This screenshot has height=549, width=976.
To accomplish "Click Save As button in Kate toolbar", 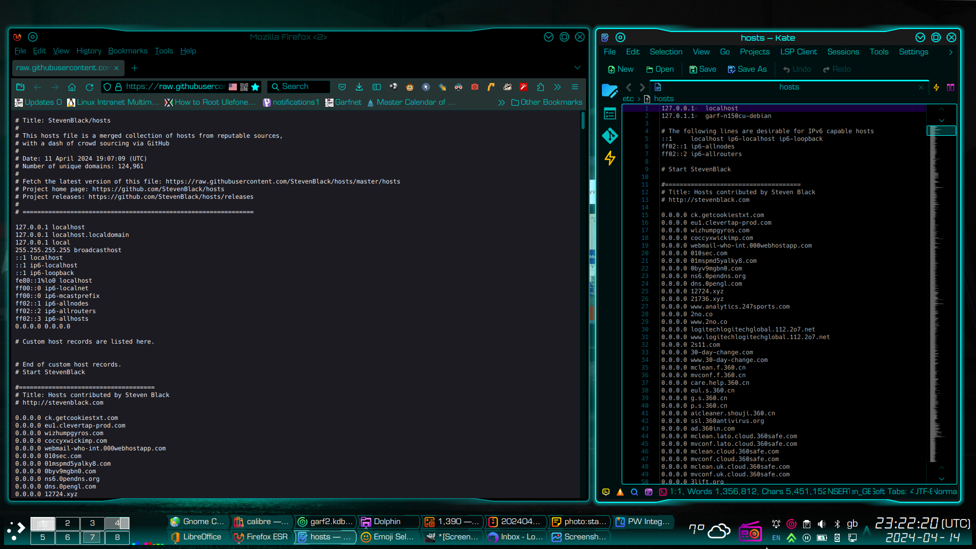I will (747, 69).
